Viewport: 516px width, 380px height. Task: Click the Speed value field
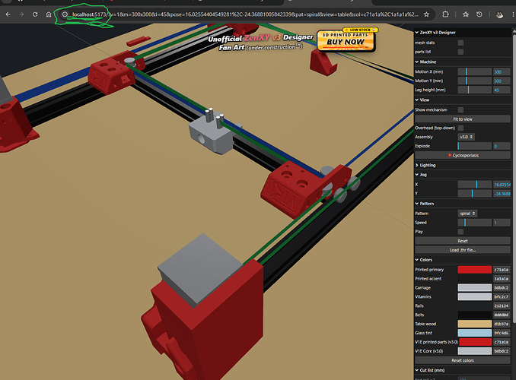click(x=502, y=223)
